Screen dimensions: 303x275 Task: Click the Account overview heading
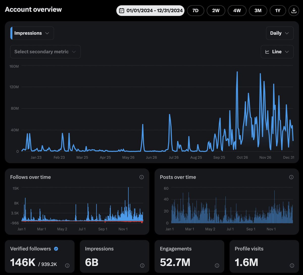(x=33, y=10)
